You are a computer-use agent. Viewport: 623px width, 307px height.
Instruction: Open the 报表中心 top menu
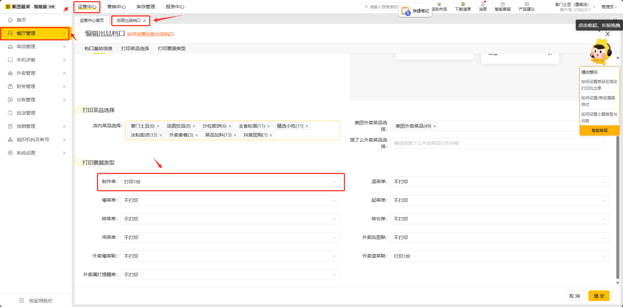175,7
